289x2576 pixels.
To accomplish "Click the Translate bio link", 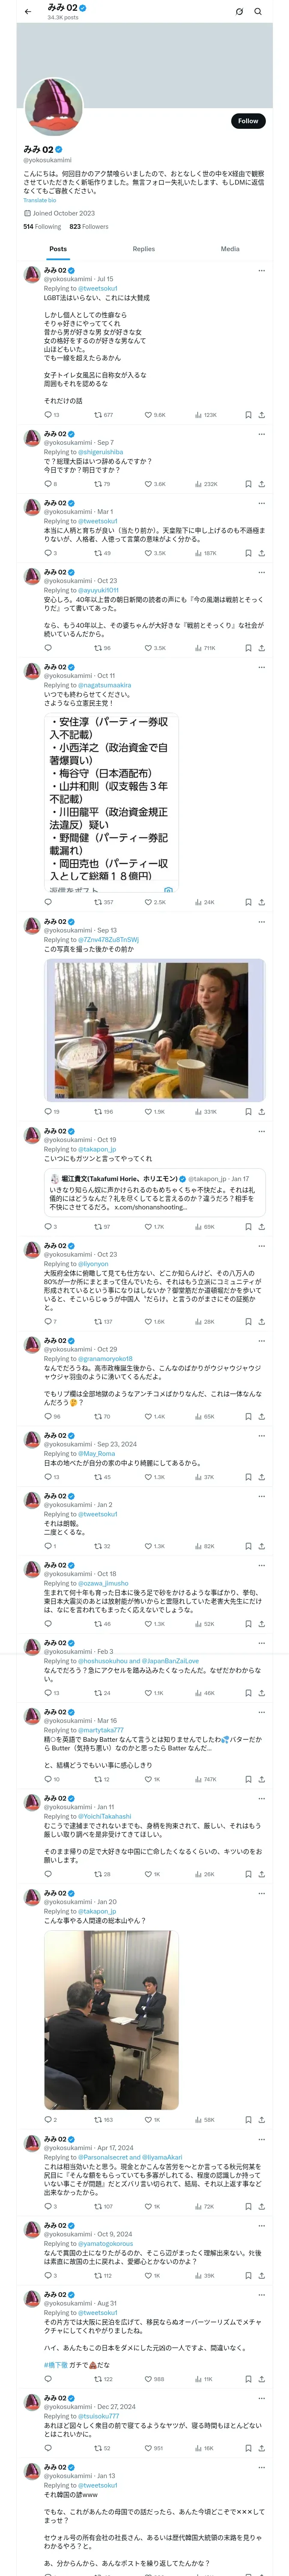I will point(40,201).
